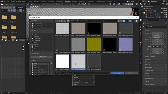Screen dimensions: 168x94
Task: Refresh the File View file list
Action: [65, 21]
